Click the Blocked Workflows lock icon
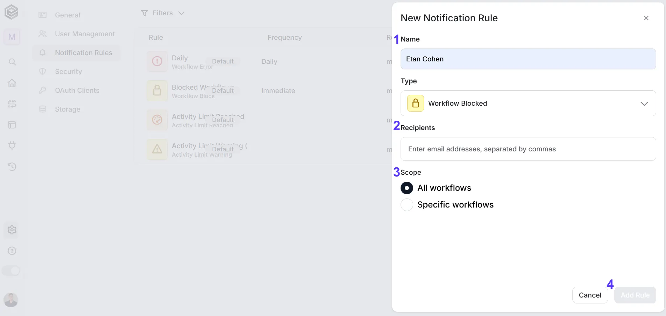666x316 pixels. coord(157,91)
